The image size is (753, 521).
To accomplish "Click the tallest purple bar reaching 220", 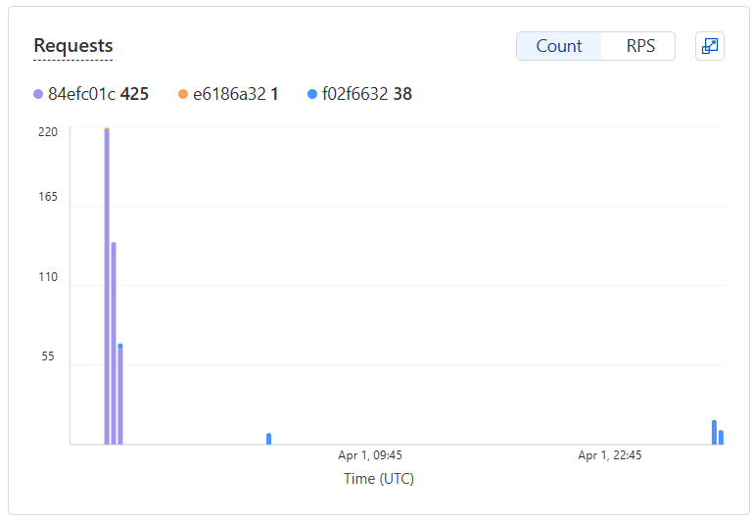I will point(107,286).
